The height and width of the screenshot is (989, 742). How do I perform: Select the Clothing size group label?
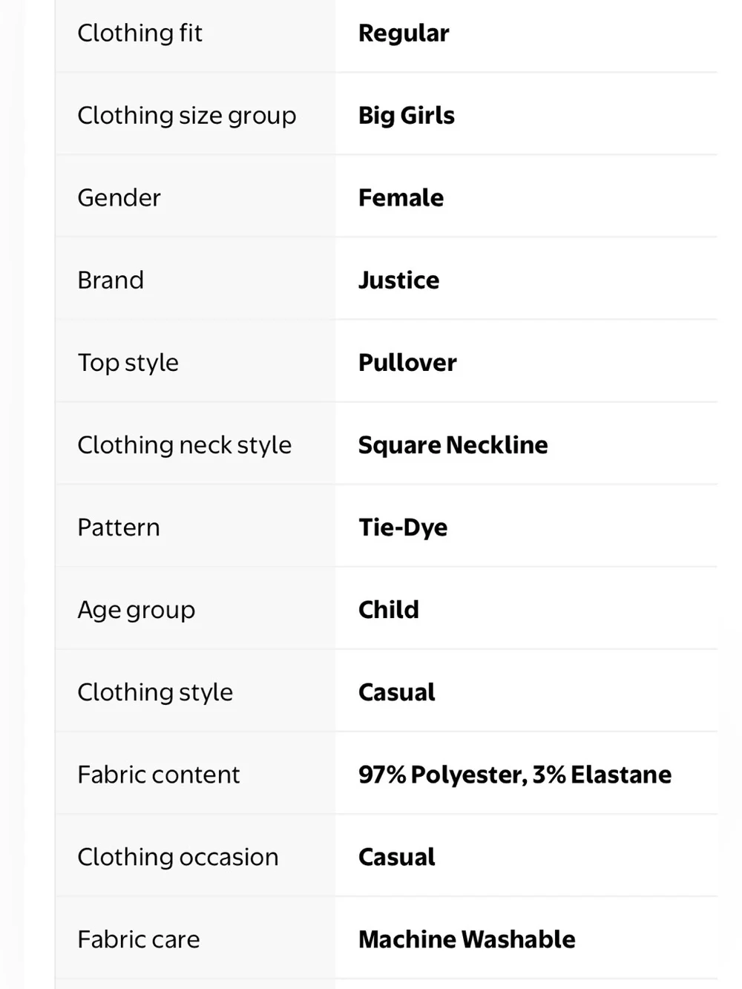[x=187, y=116]
